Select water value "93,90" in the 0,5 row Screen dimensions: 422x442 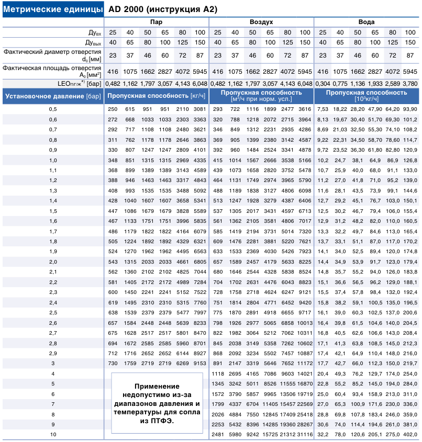click(x=410, y=109)
